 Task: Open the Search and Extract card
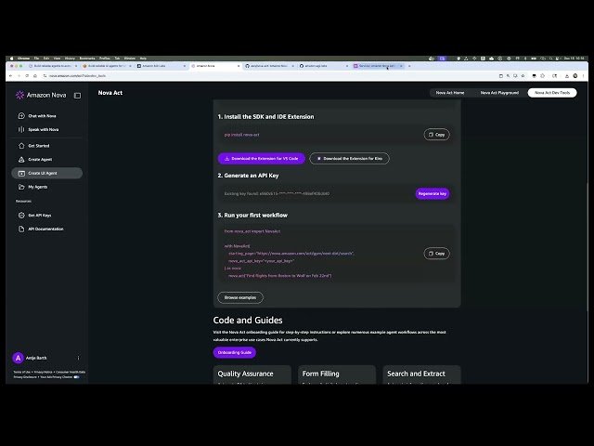421,374
